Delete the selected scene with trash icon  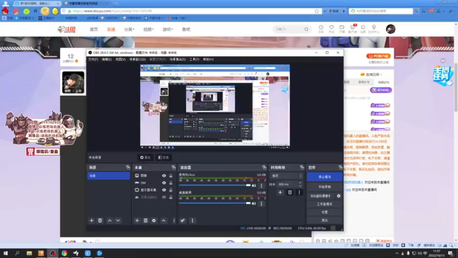[100, 221]
